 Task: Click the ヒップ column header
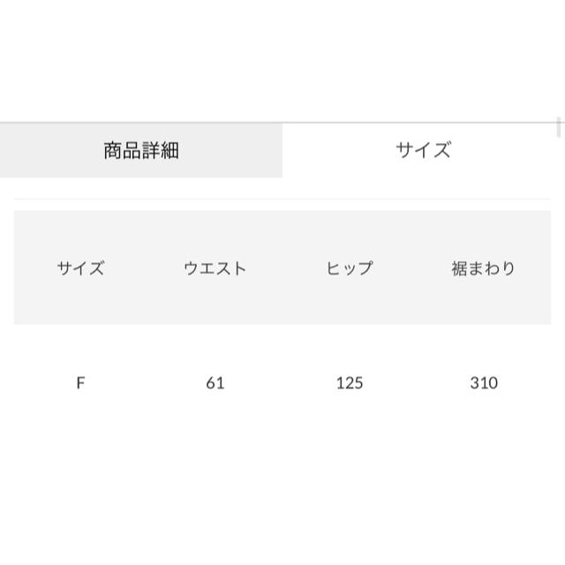coord(350,268)
